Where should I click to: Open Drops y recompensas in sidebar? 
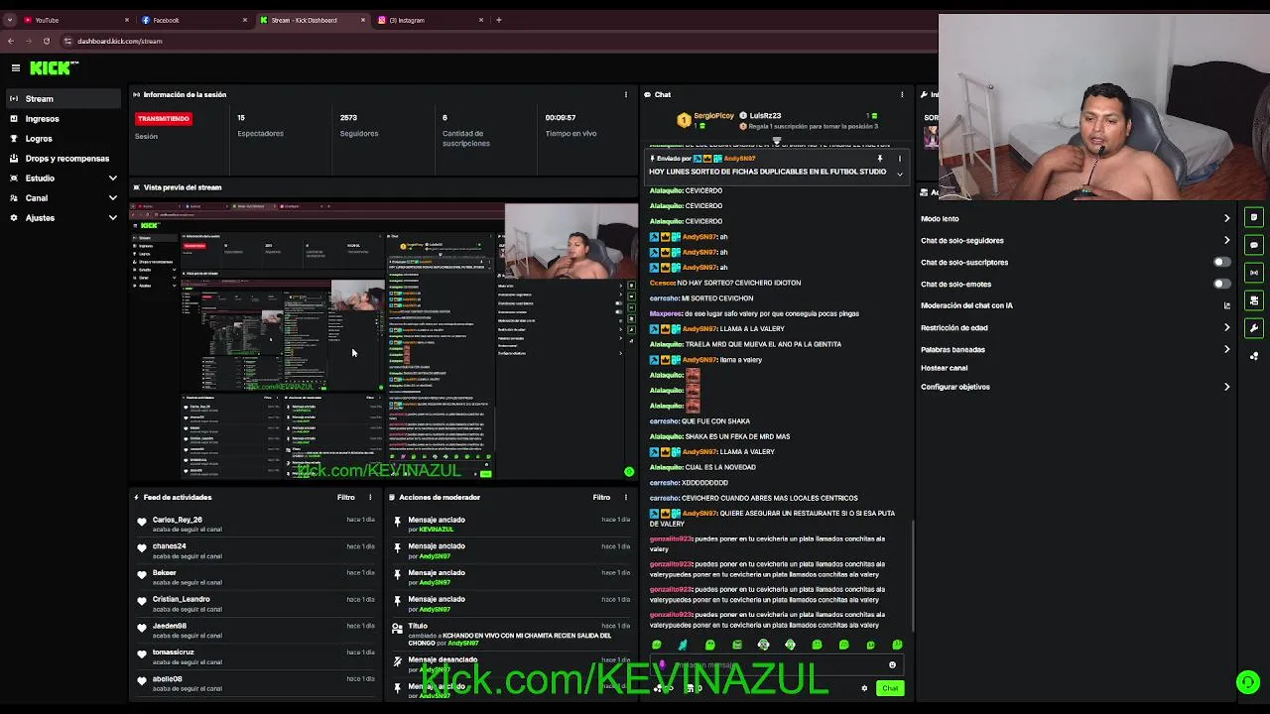pyautogui.click(x=63, y=159)
